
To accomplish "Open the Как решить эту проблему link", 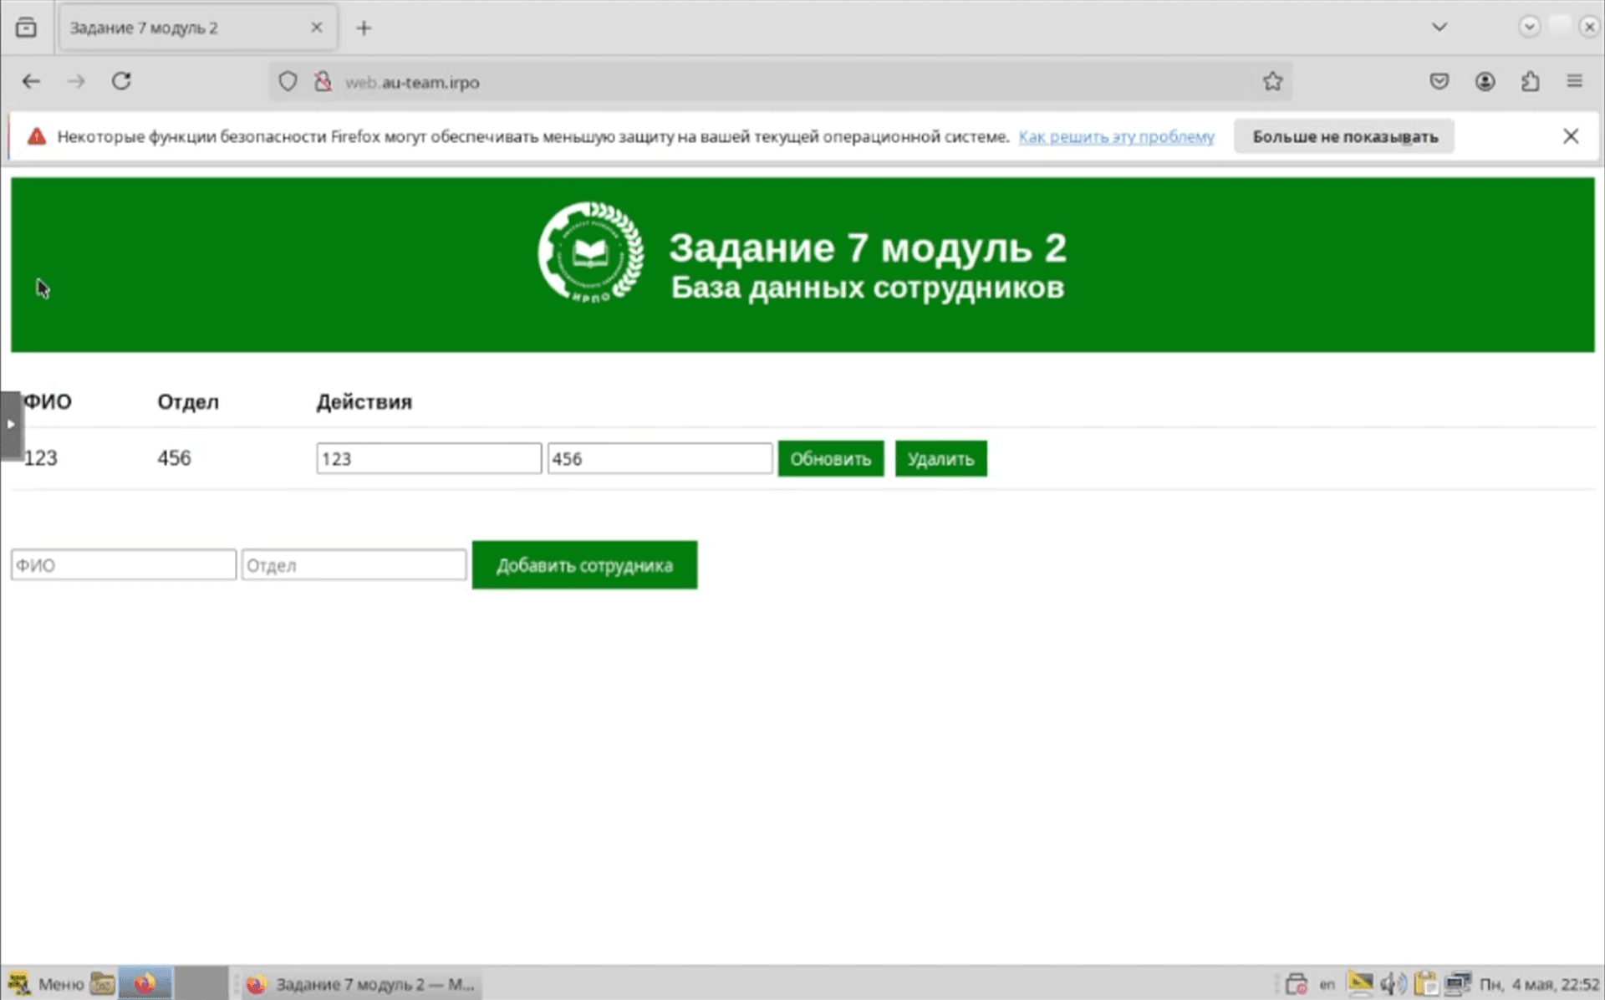I will click(1116, 136).
